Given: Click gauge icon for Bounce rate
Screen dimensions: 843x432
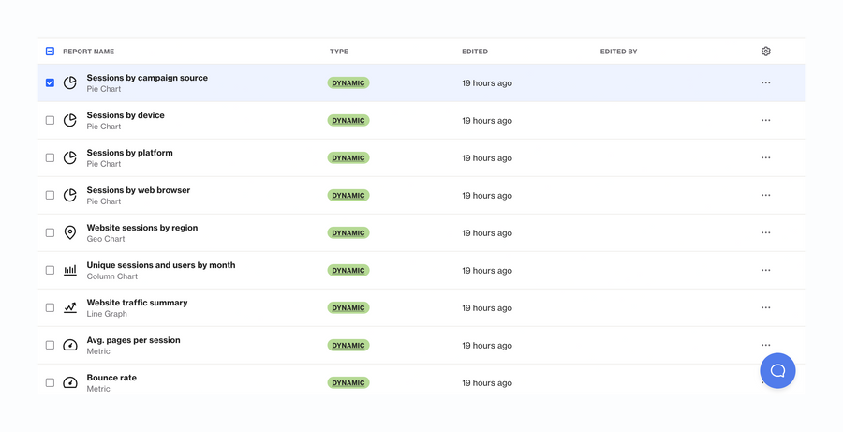Looking at the screenshot, I should [x=70, y=382].
